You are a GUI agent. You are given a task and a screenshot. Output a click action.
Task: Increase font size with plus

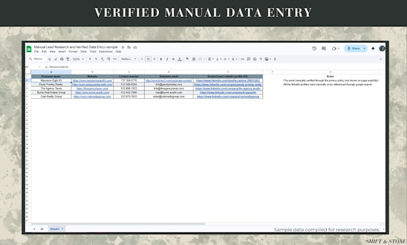coord(154,59)
